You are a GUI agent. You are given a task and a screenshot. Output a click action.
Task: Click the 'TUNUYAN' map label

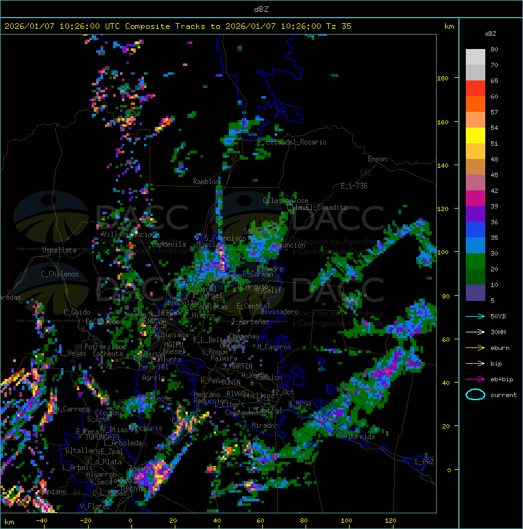(x=133, y=489)
